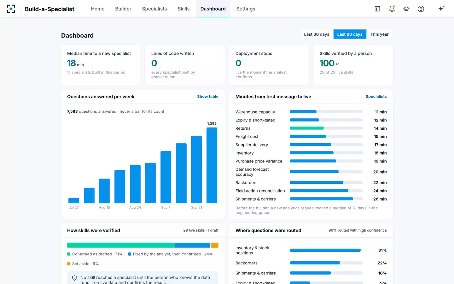Screen dimensions: 454x284
Task: Click the Deployment steps card title
Action: pos(254,54)
